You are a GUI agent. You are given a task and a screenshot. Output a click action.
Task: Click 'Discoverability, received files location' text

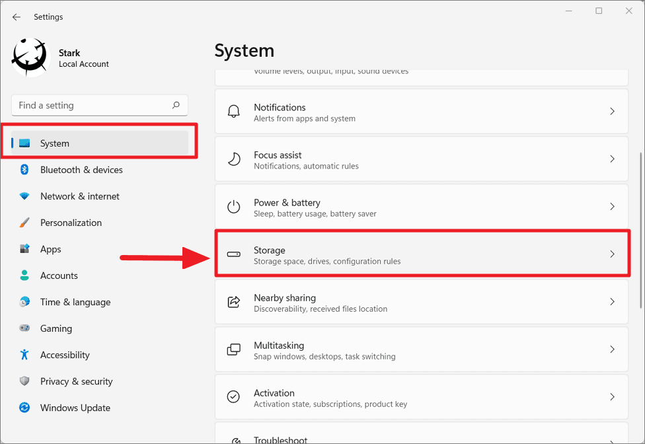point(321,309)
